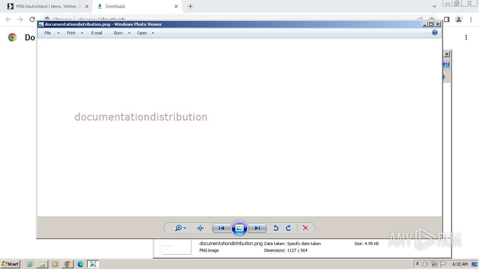Go to the previous photo
Viewport: 479px width, 269px height.
(222, 228)
